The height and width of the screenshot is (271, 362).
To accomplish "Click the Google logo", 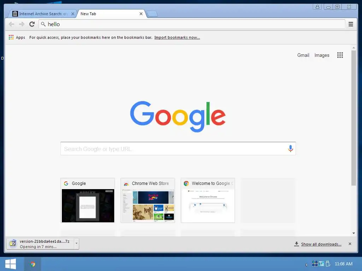I will click(x=178, y=116).
